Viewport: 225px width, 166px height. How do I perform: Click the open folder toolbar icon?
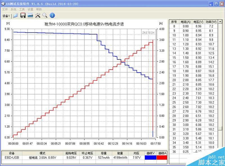point(15,15)
